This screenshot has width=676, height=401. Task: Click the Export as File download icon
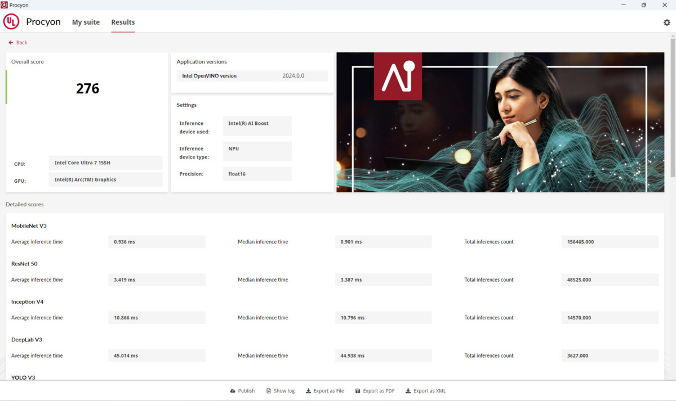(308, 391)
